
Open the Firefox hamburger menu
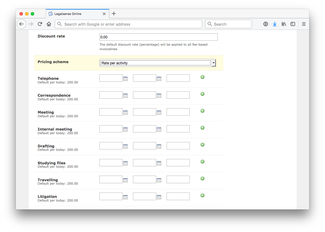[x=304, y=24]
